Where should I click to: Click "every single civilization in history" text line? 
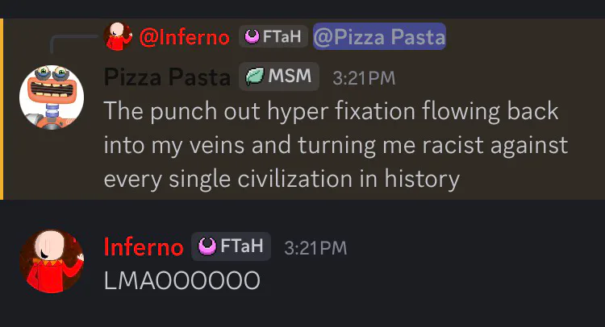[281, 179]
